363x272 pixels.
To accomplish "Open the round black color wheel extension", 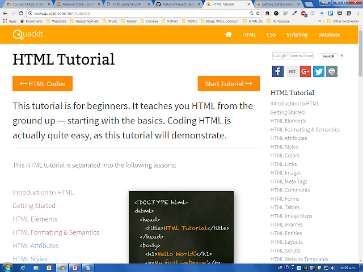I will point(276,14).
